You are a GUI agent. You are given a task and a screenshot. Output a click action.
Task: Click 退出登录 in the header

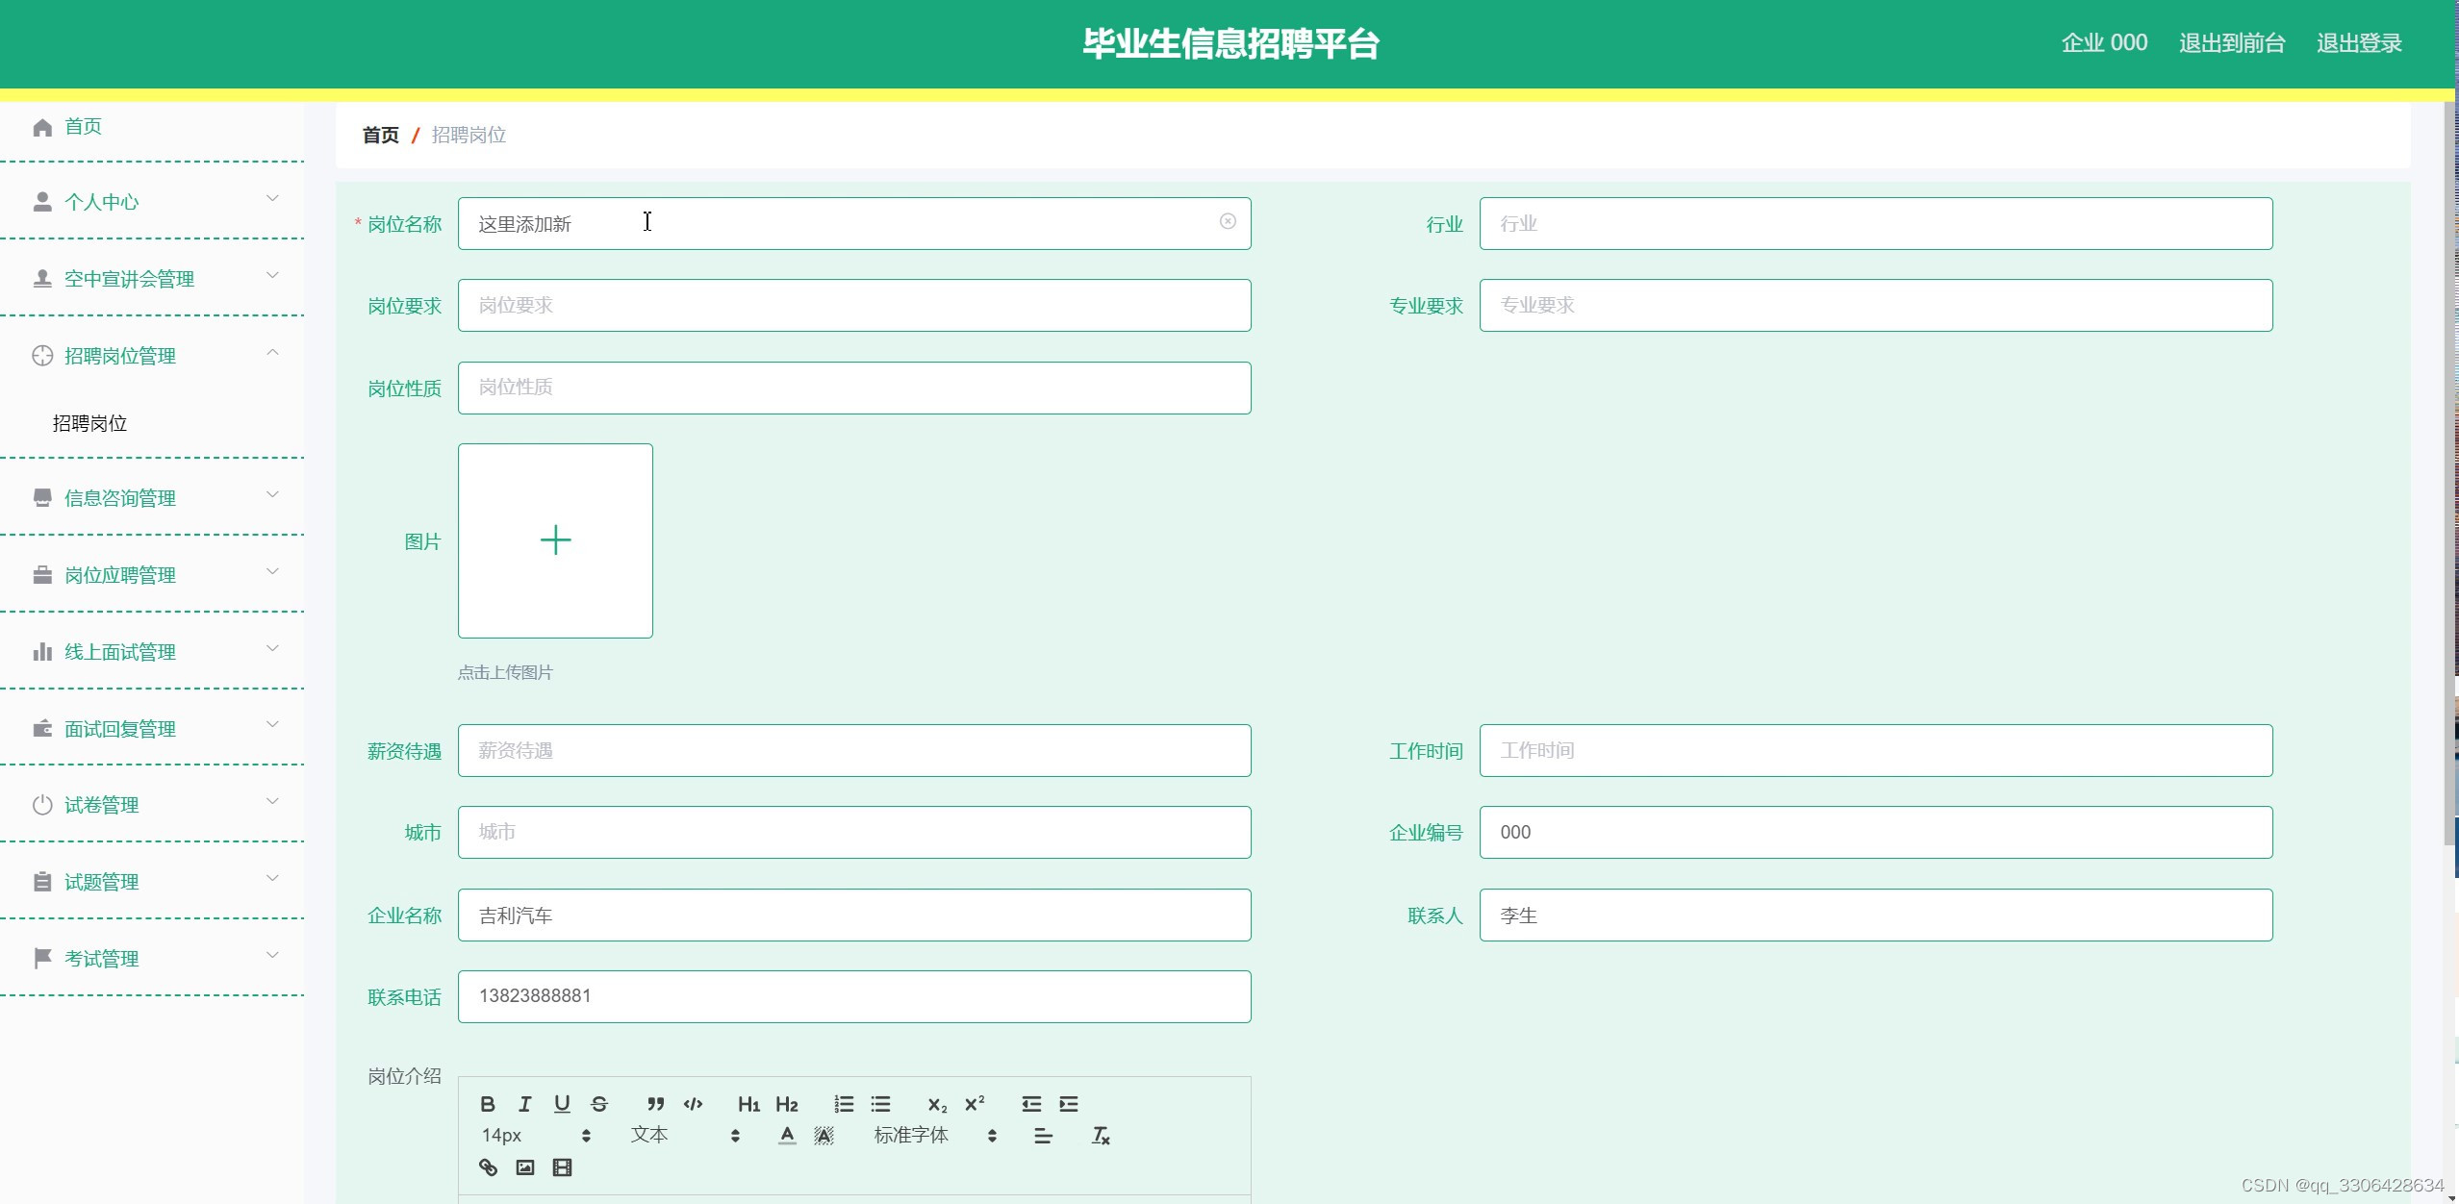tap(2359, 43)
